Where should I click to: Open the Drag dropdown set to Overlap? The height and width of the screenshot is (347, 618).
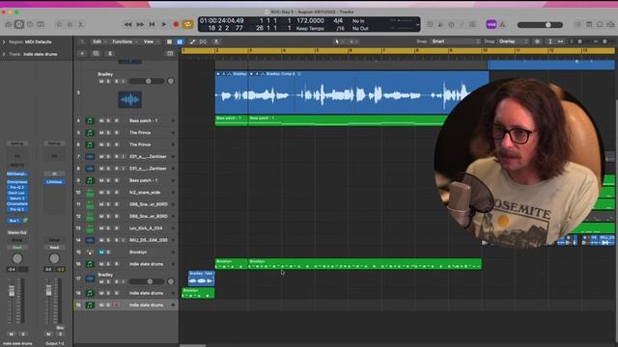point(513,41)
